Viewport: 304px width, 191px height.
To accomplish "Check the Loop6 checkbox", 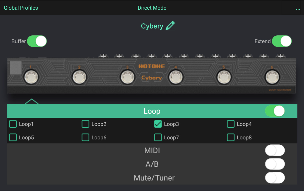I will [85, 137].
